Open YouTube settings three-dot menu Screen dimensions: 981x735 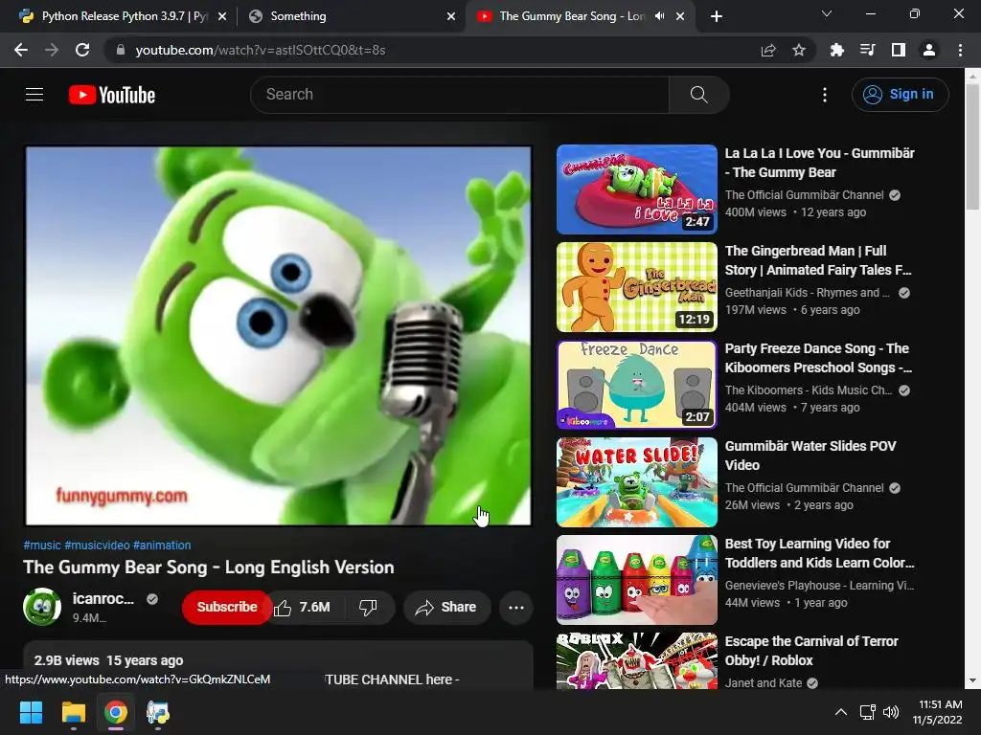pyautogui.click(x=825, y=95)
